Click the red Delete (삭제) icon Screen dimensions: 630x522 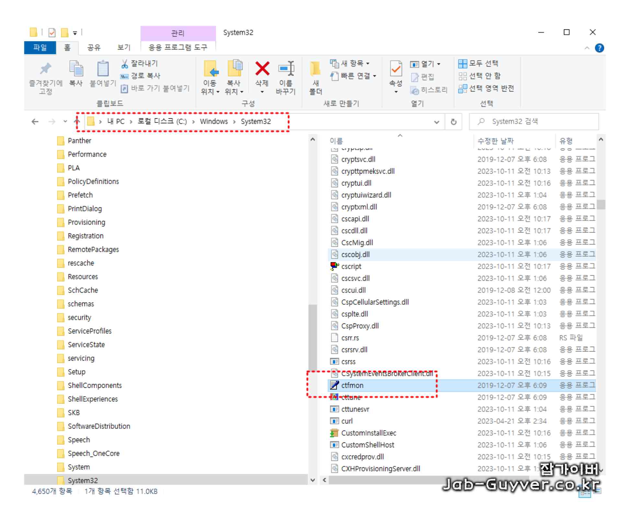[262, 69]
